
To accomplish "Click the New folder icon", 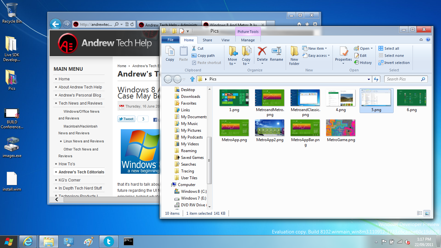I will click(294, 51).
